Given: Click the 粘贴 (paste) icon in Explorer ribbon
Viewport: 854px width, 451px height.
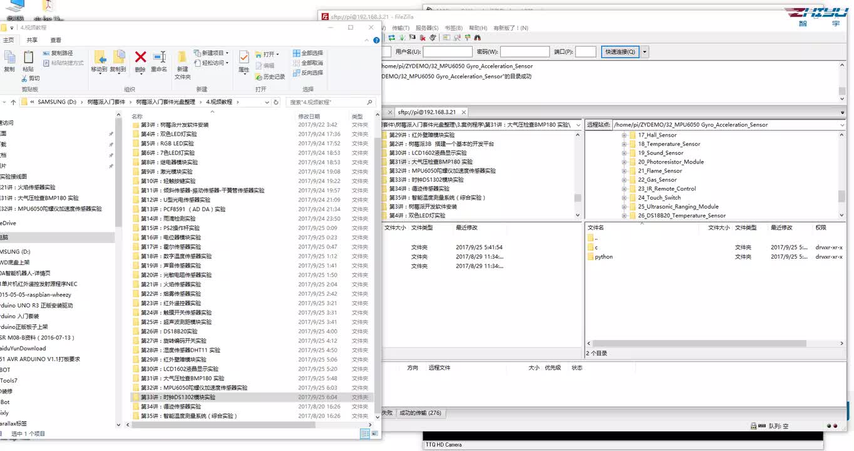Looking at the screenshot, I should click(28, 58).
